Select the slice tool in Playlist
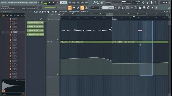 coord(48,12)
